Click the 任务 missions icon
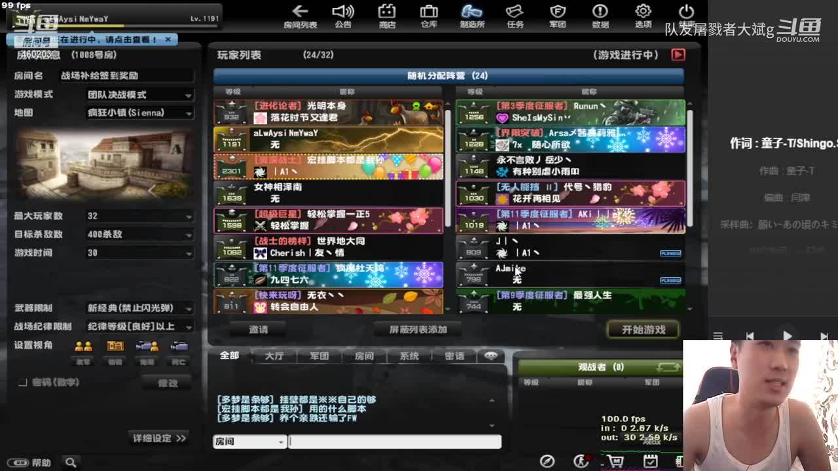Viewport: 838px width, 471px height. [x=515, y=16]
